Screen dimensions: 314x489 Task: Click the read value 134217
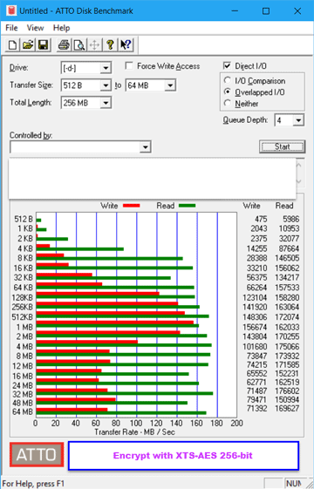[287, 277]
